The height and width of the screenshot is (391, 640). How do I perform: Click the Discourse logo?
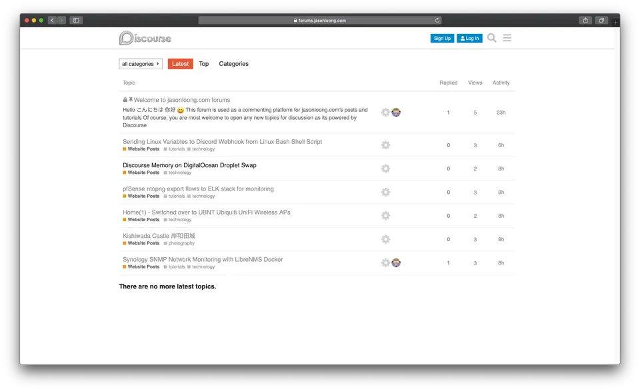145,38
